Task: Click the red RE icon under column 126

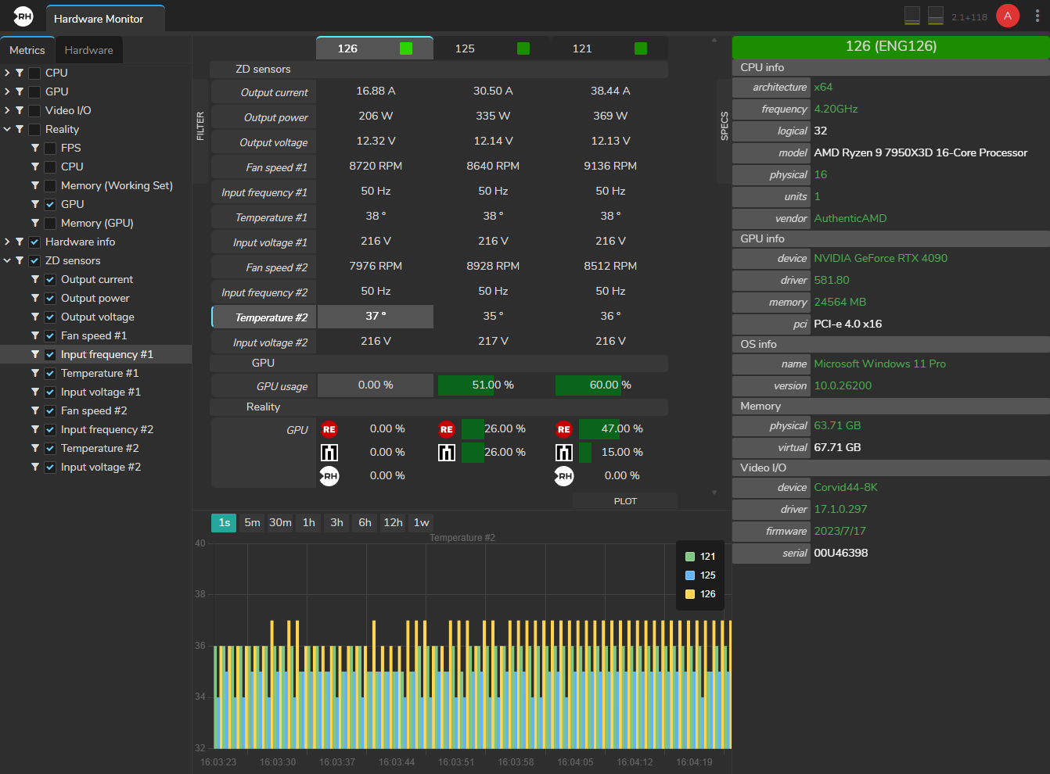Action: pos(329,429)
